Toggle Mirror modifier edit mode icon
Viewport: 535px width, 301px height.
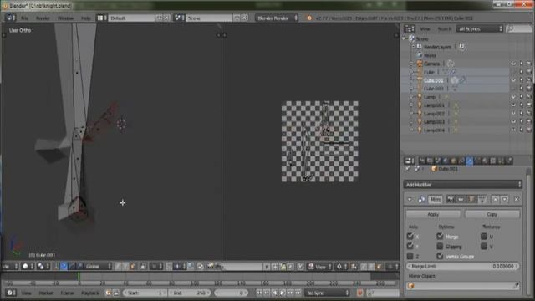[x=471, y=199]
